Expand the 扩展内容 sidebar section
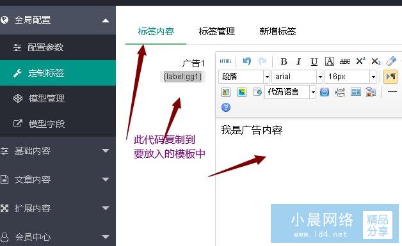This screenshot has width=402, height=246. (58, 208)
